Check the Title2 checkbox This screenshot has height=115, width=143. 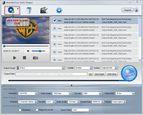tap(54, 28)
